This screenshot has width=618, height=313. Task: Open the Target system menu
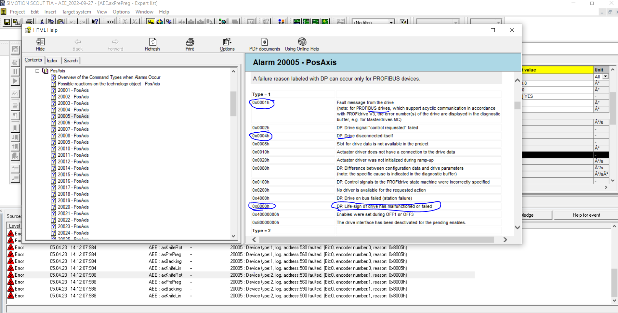(76, 12)
